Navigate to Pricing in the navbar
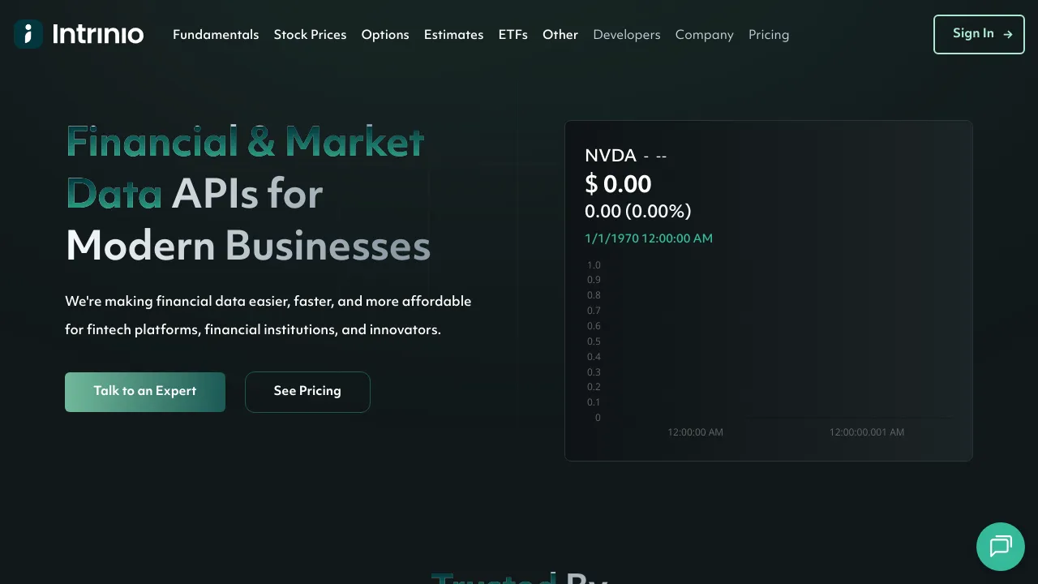Screen dimensions: 1038x584 769,35
